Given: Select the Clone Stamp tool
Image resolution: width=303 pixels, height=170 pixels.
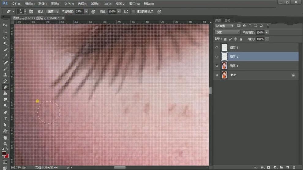Looking at the screenshot, I should click(x=5, y=75).
